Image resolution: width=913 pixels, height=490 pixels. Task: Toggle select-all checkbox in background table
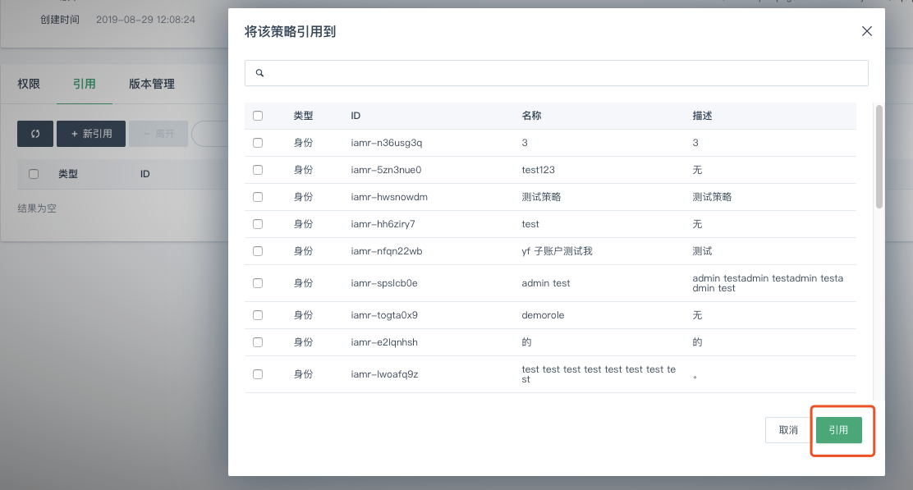(34, 174)
